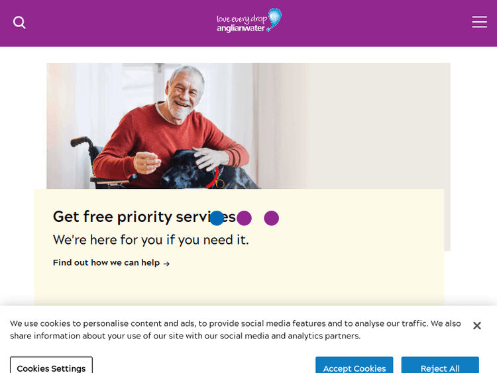
Task: Dismiss the cookie banner with X
Action: point(476,325)
